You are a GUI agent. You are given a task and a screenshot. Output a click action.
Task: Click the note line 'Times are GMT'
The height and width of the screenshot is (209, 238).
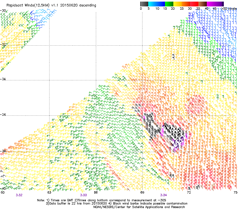(102, 200)
